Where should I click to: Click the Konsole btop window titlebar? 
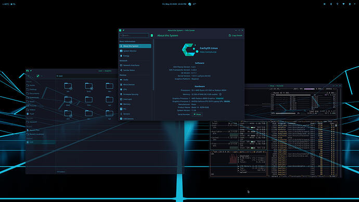(x=276, y=86)
